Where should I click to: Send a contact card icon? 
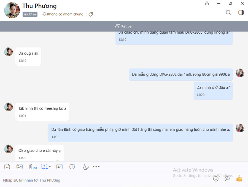[60, 167]
